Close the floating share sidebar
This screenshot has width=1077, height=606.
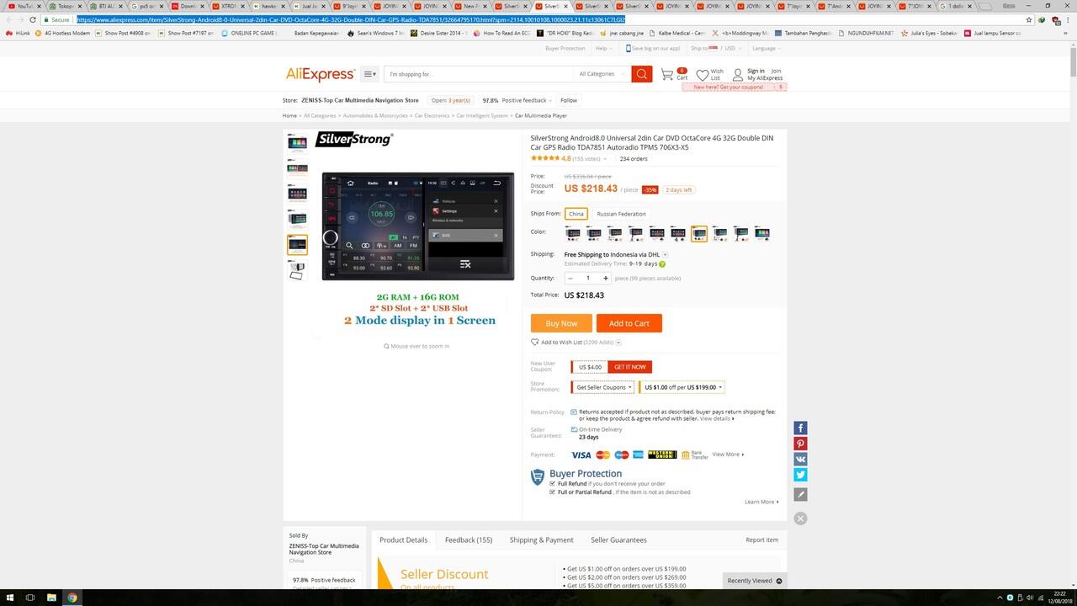tap(800, 518)
